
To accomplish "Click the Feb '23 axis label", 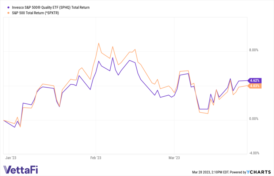I will coord(95,158).
